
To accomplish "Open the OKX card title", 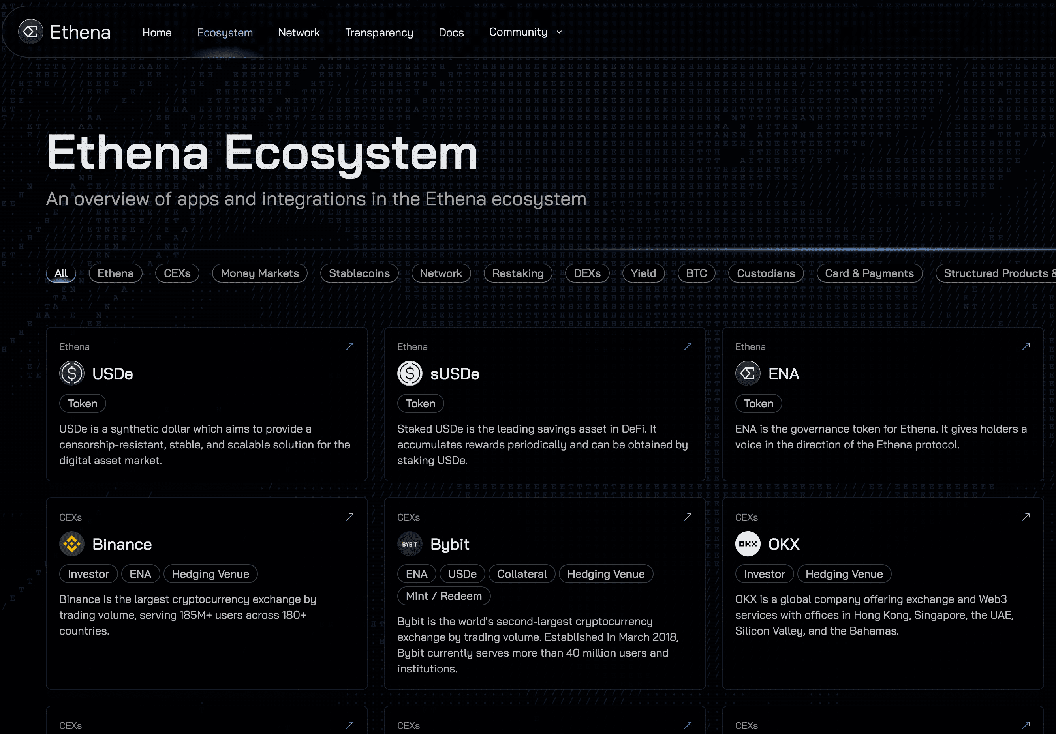I will click(x=784, y=544).
